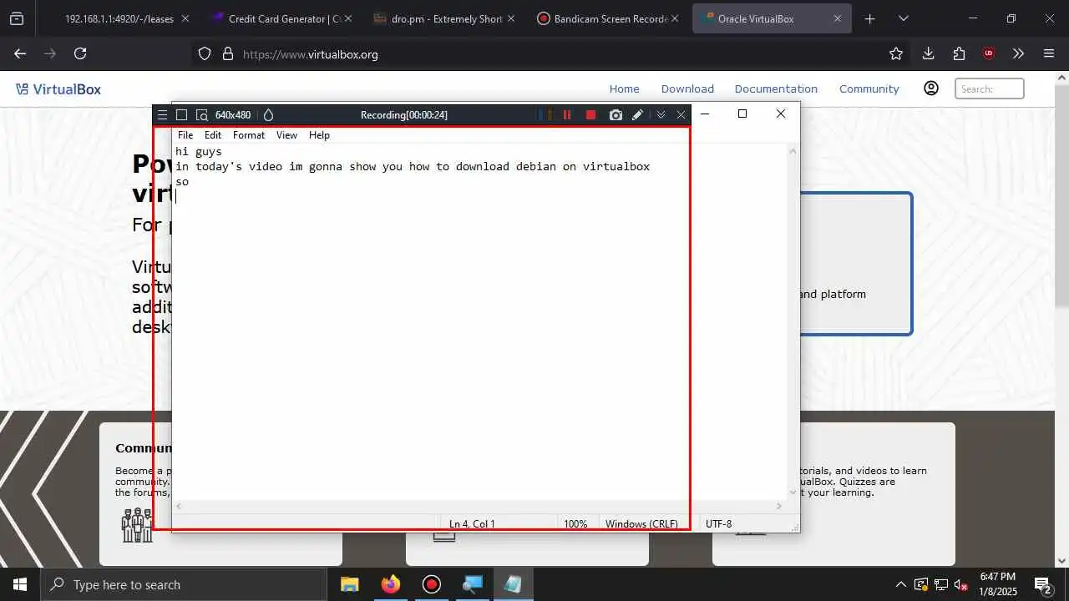Stop the Bandicam recording
Screen dimensions: 1069x601
pyautogui.click(x=590, y=115)
